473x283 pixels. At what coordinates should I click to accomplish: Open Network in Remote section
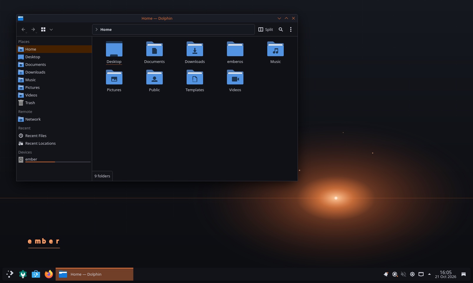point(54,119)
